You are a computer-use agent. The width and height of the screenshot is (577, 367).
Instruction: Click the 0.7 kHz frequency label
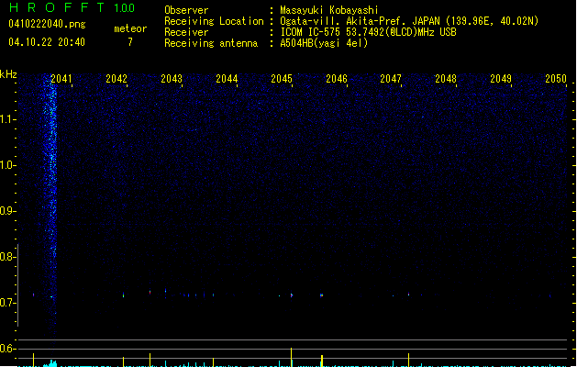tap(7, 303)
